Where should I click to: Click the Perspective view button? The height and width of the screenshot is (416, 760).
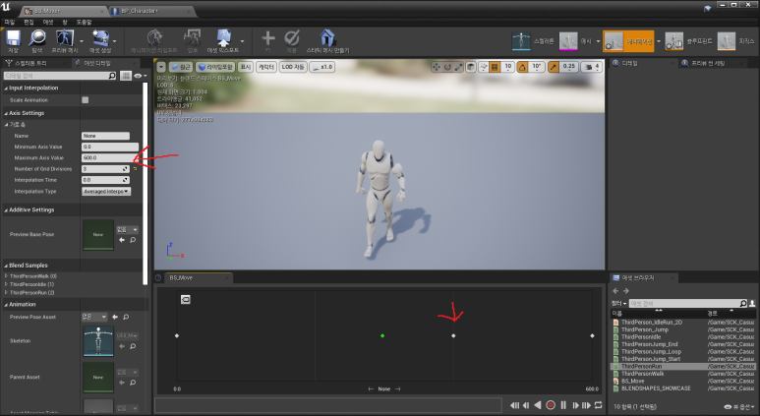(181, 67)
